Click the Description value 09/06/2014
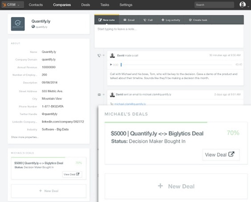This screenshot has width=251, height=202. [49, 83]
